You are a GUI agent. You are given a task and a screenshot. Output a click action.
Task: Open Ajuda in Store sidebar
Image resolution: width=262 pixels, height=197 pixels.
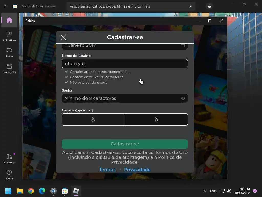coord(9,175)
